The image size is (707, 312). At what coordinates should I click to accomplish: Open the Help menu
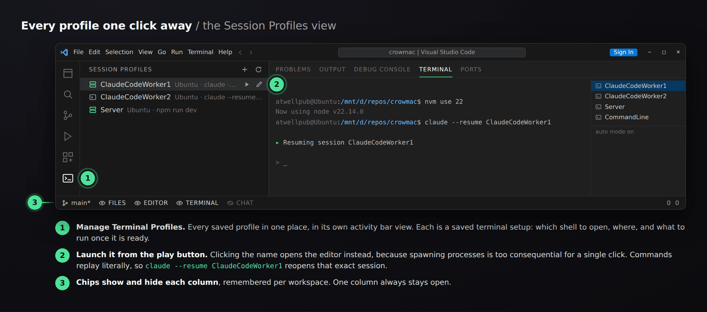225,52
